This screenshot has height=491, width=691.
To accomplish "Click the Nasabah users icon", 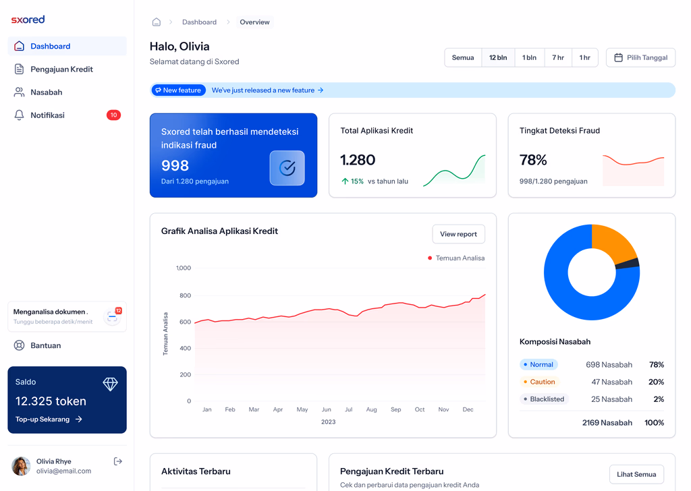I will point(19,92).
